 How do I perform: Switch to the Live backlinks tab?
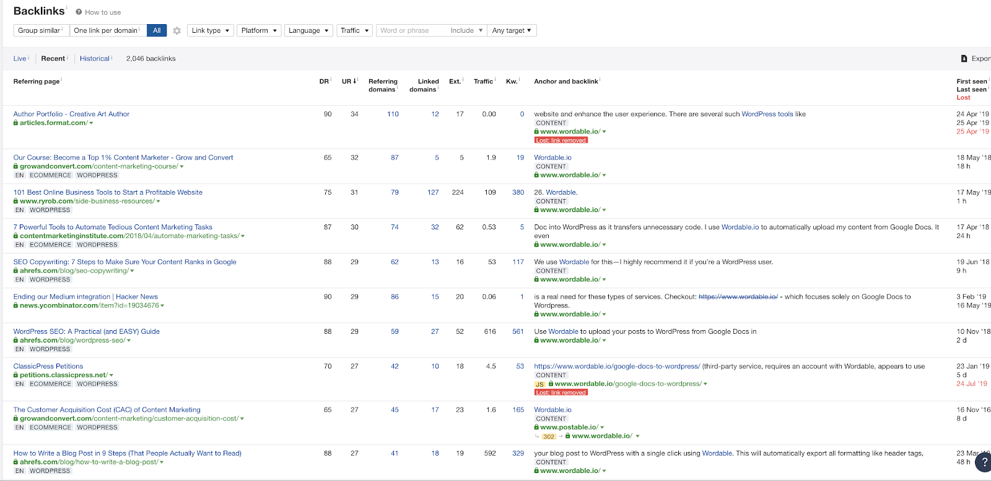(x=20, y=59)
